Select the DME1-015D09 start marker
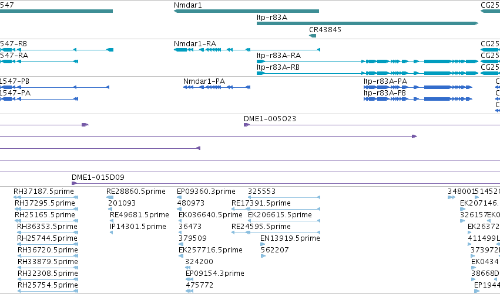This screenshot has width=500, height=294. pos(74,183)
